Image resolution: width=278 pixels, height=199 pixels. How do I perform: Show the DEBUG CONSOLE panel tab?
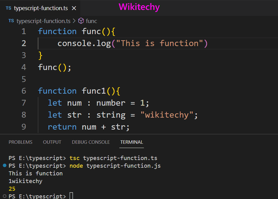point(91,142)
